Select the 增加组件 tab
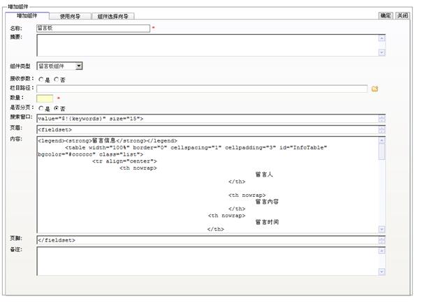Screen dimensions: 422x303 point(27,15)
